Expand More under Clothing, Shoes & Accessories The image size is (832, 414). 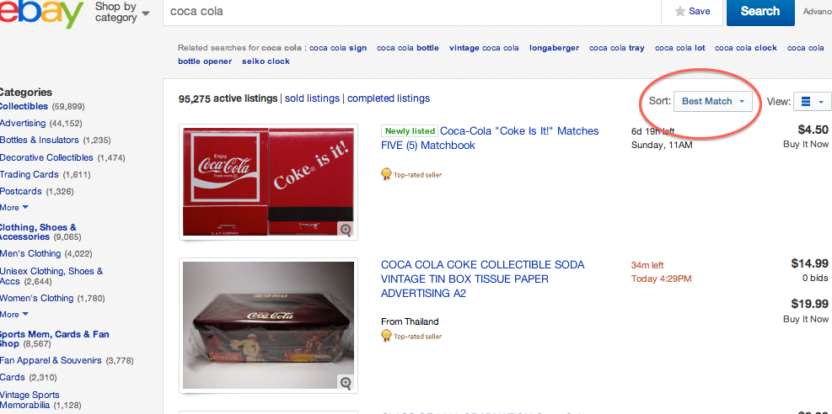[14, 315]
